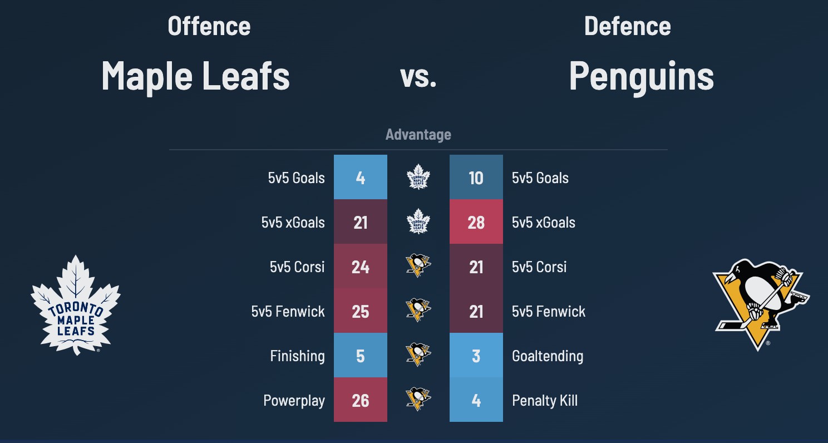Click Penguins icon in the Finishing row
The width and height of the screenshot is (828, 443).
tap(418, 355)
